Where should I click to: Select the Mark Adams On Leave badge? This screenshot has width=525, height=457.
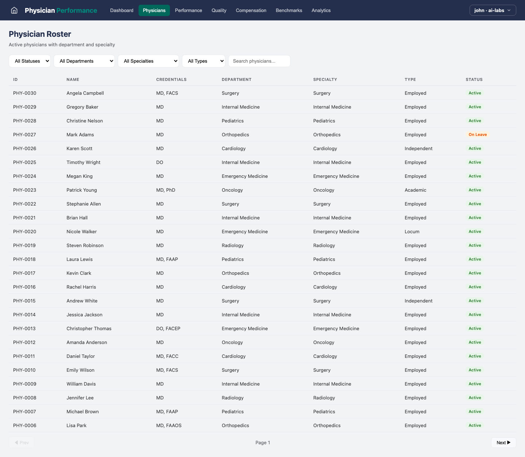coord(477,134)
